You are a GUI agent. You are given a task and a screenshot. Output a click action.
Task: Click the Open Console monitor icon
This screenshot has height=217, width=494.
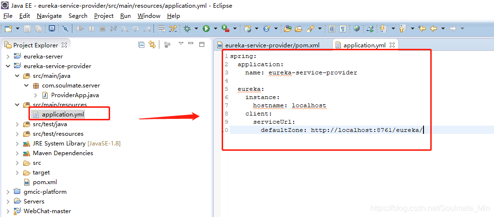coord(52,29)
